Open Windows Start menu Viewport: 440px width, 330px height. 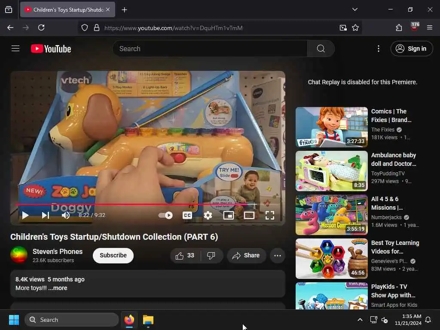coord(14,320)
